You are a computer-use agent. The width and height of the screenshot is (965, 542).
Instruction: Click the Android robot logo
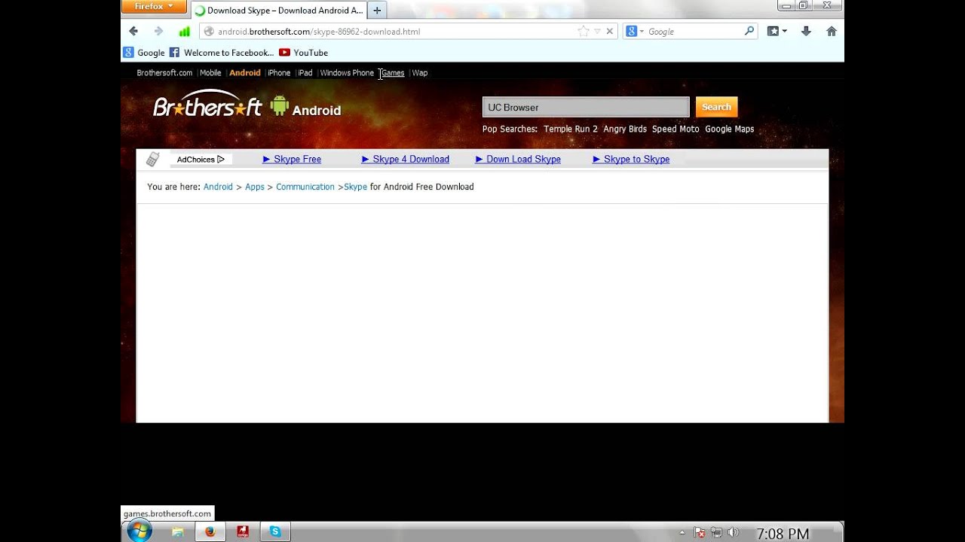(x=280, y=105)
